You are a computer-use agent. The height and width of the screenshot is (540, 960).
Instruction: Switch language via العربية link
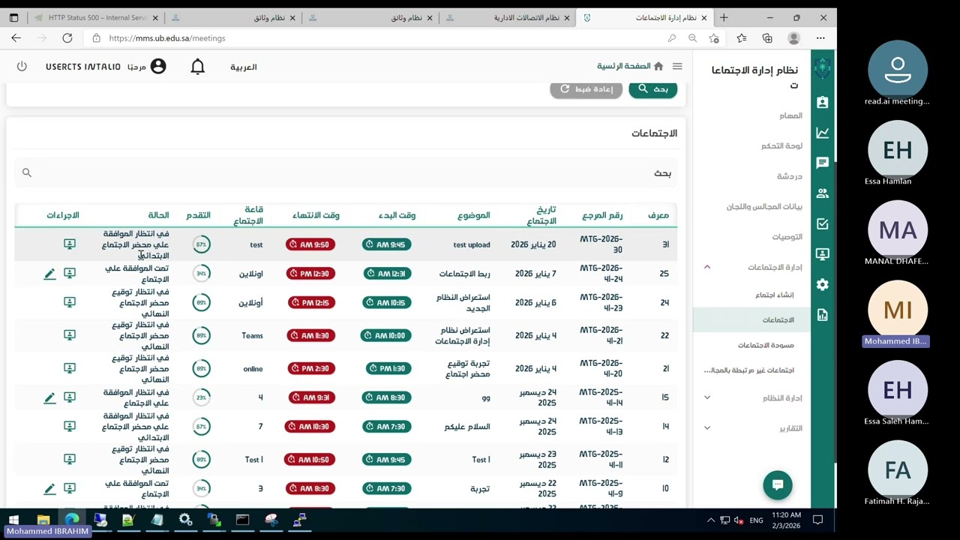tap(243, 67)
